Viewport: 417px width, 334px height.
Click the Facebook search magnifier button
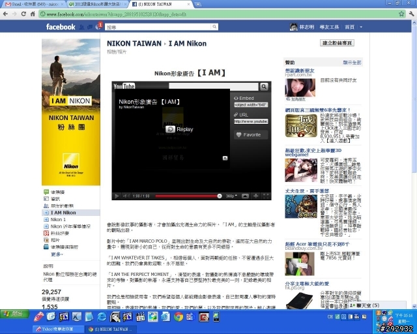click(x=214, y=27)
